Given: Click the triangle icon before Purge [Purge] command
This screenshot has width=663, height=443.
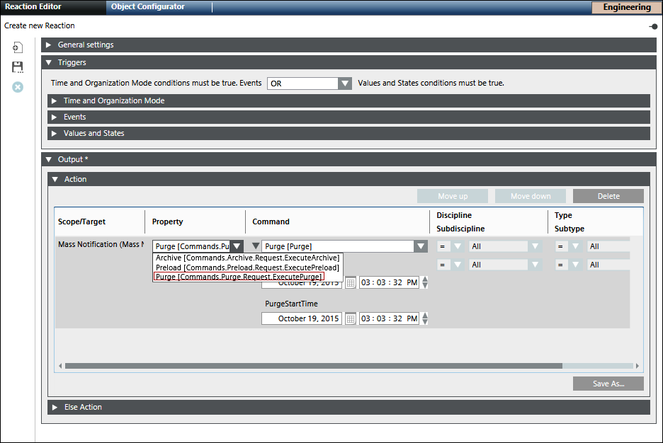Looking at the screenshot, I should (256, 246).
